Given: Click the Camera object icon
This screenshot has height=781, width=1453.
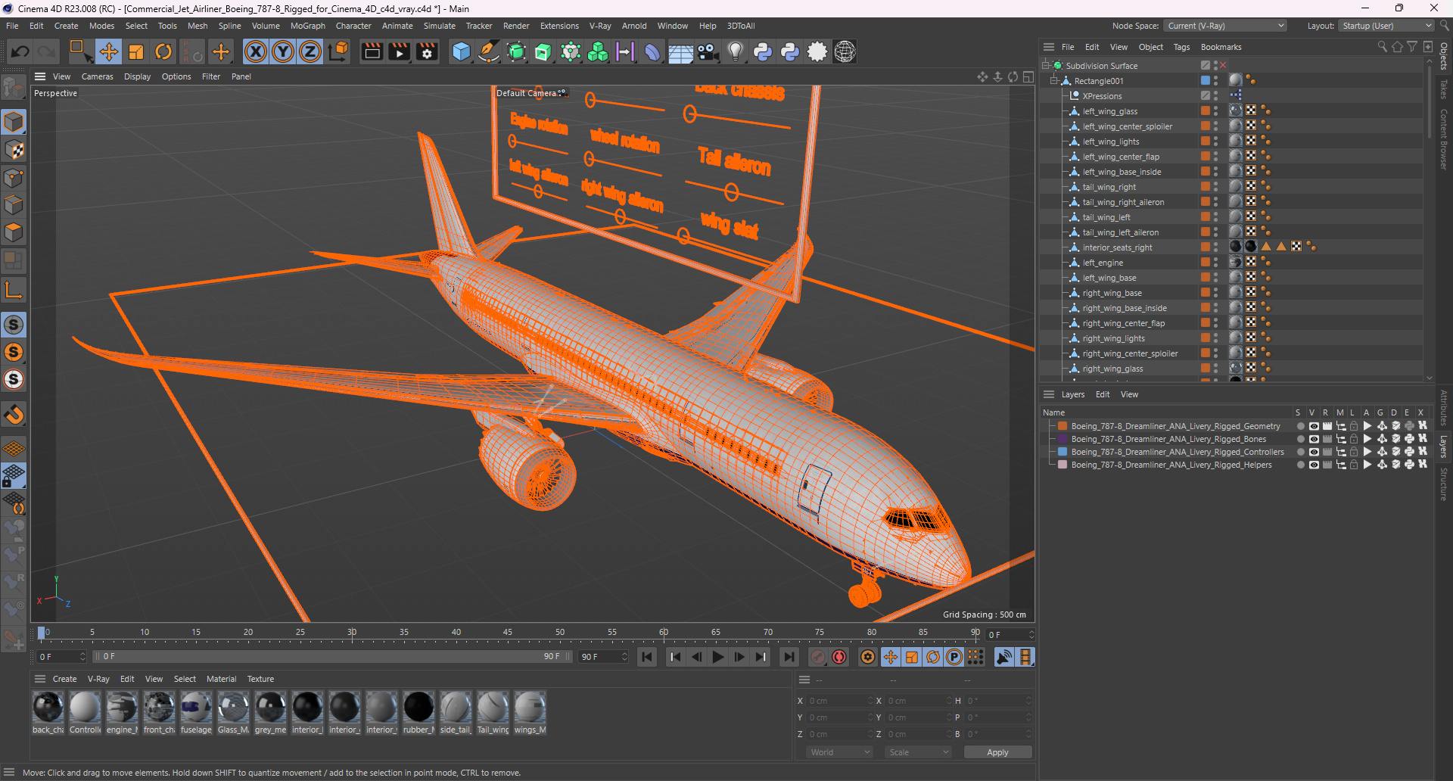Looking at the screenshot, I should point(708,51).
